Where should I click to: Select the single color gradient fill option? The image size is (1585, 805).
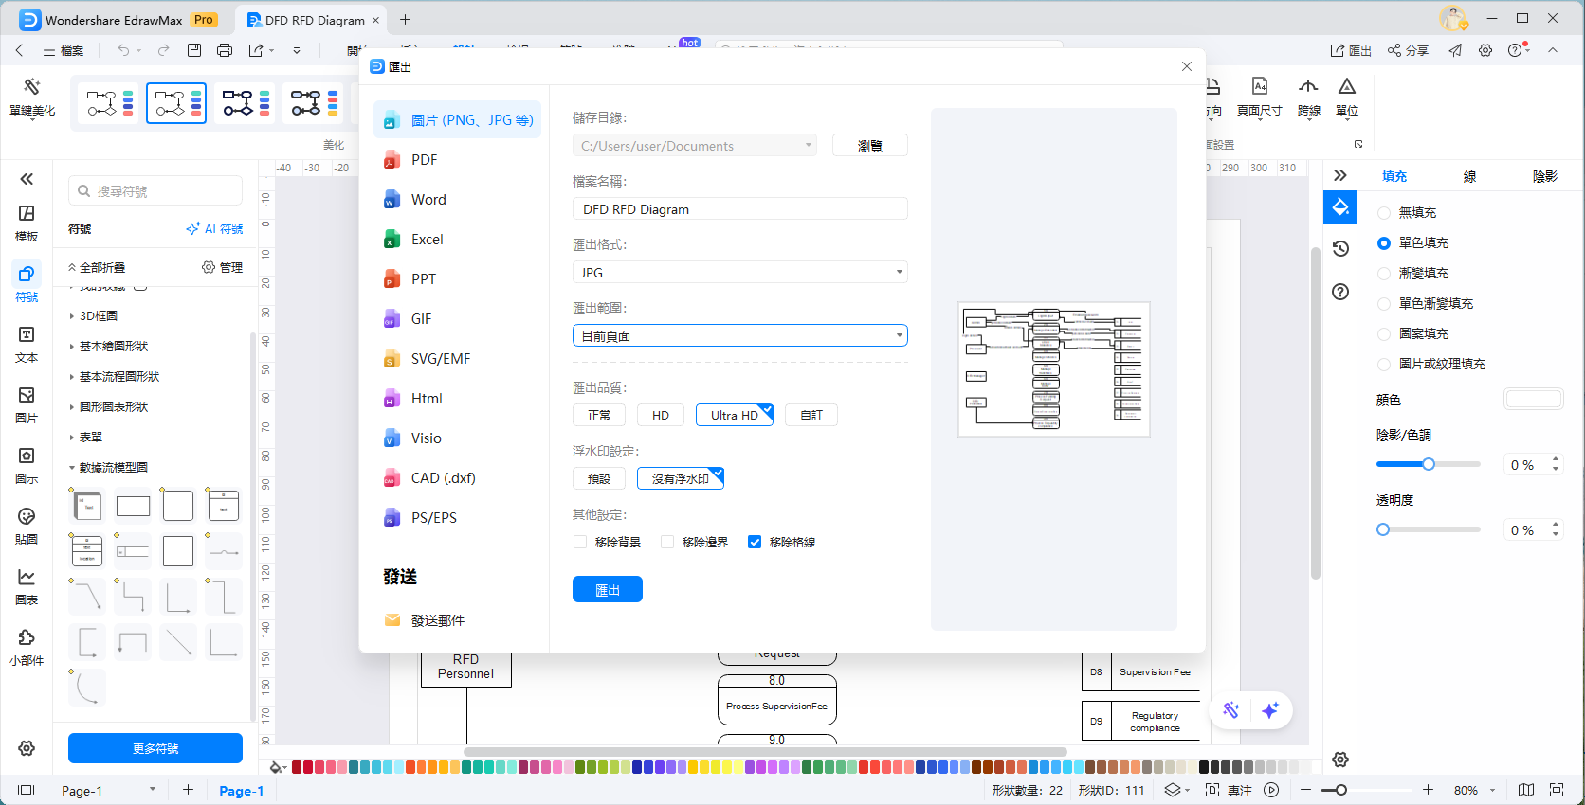coord(1384,304)
